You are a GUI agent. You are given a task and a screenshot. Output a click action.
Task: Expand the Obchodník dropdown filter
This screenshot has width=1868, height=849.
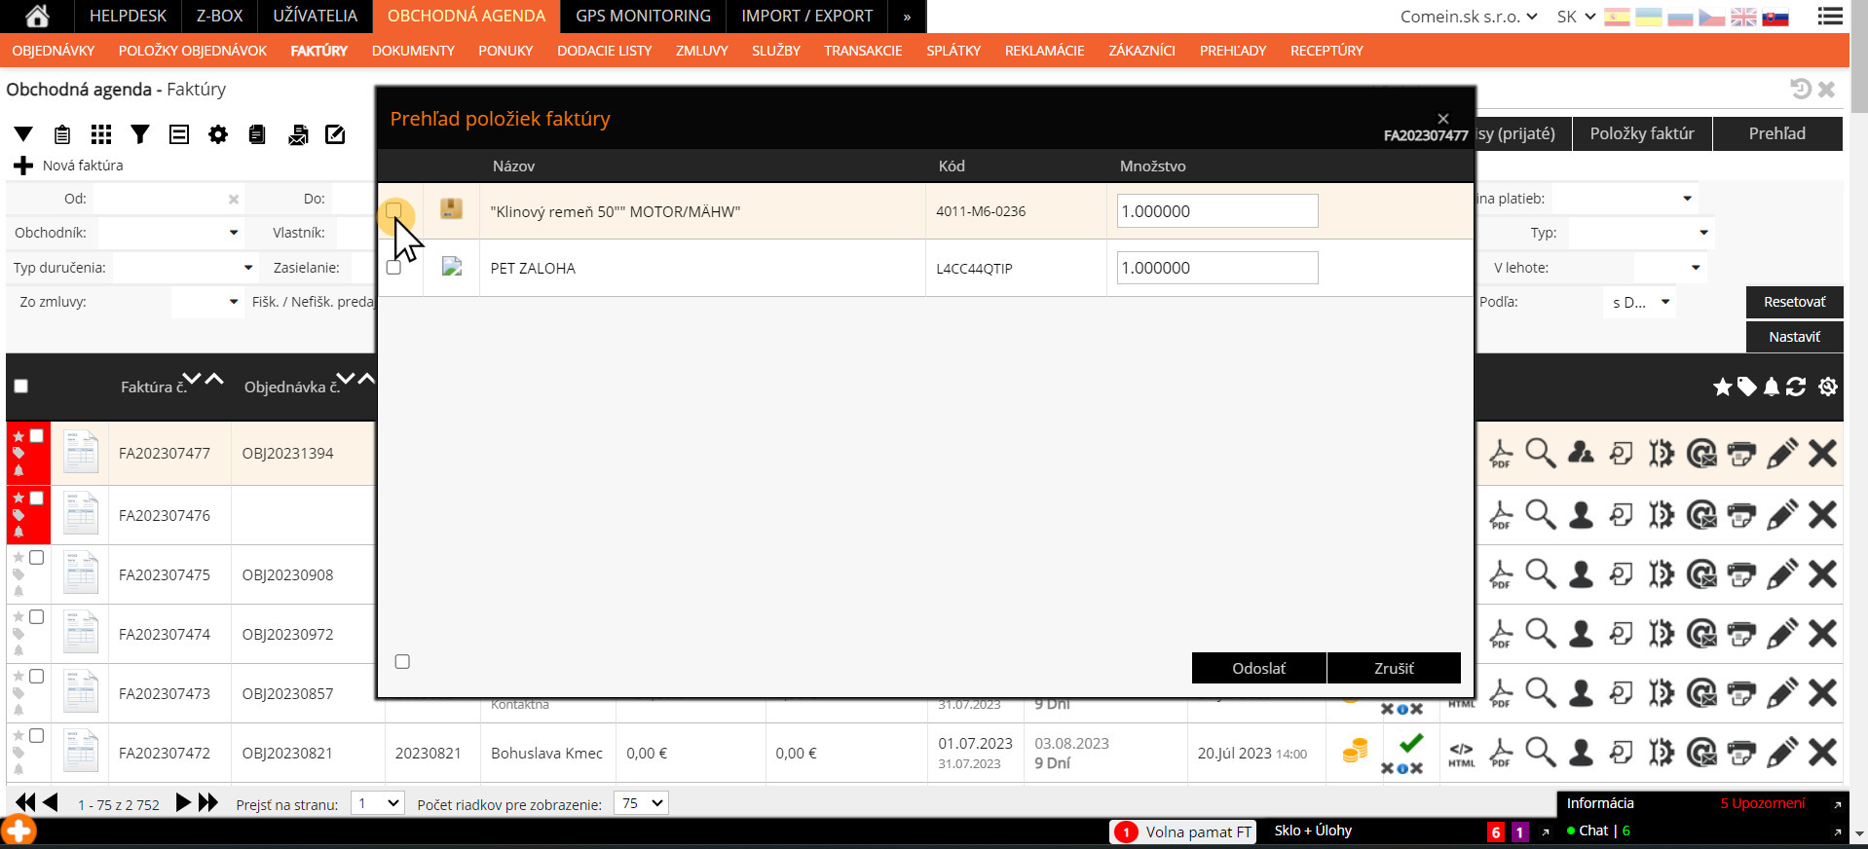coord(170,233)
